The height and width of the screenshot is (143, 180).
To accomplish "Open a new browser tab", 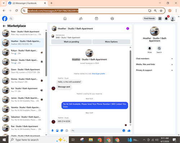I will coord(51,3).
